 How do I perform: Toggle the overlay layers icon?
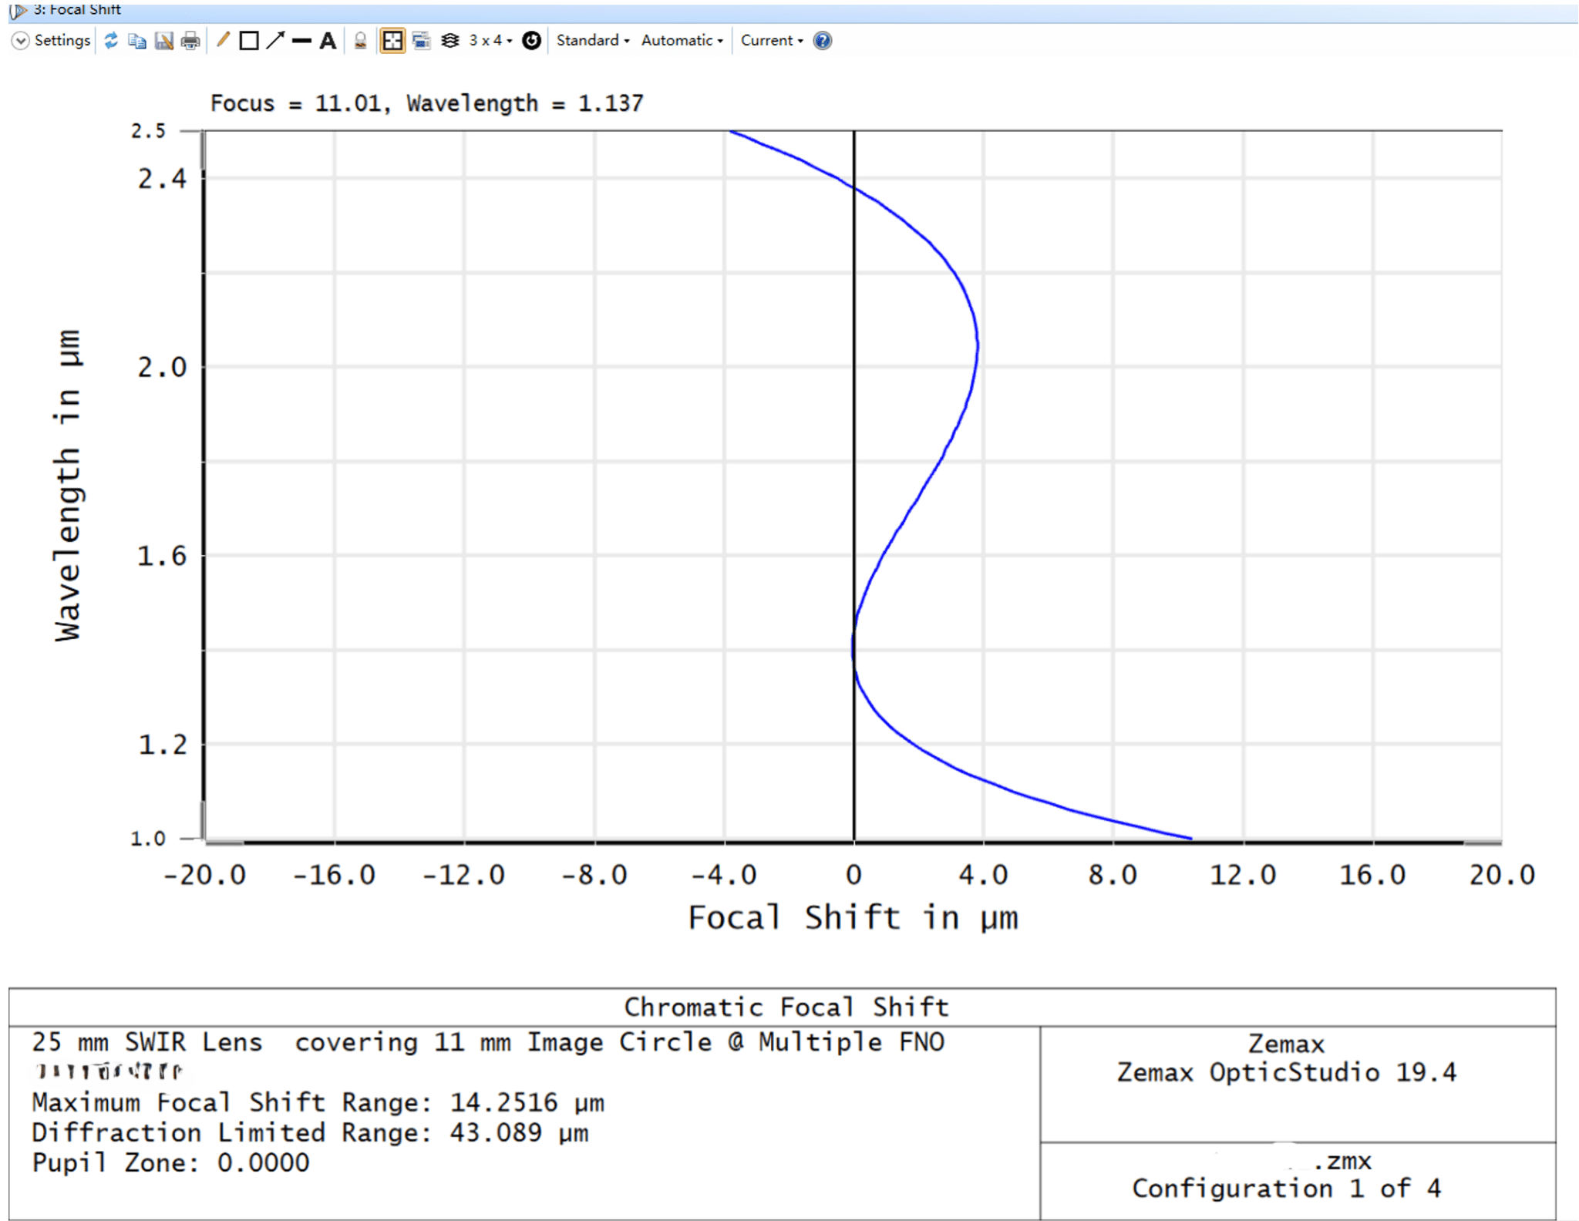(450, 41)
